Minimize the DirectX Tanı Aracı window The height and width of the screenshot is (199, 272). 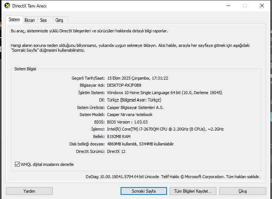coord(228,6)
